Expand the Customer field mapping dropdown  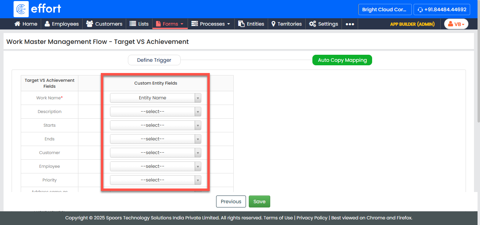click(155, 153)
